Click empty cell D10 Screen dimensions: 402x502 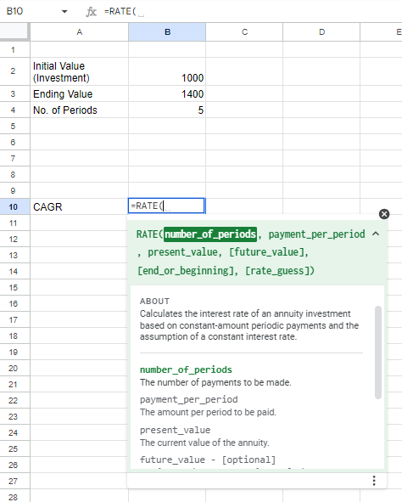(321, 206)
